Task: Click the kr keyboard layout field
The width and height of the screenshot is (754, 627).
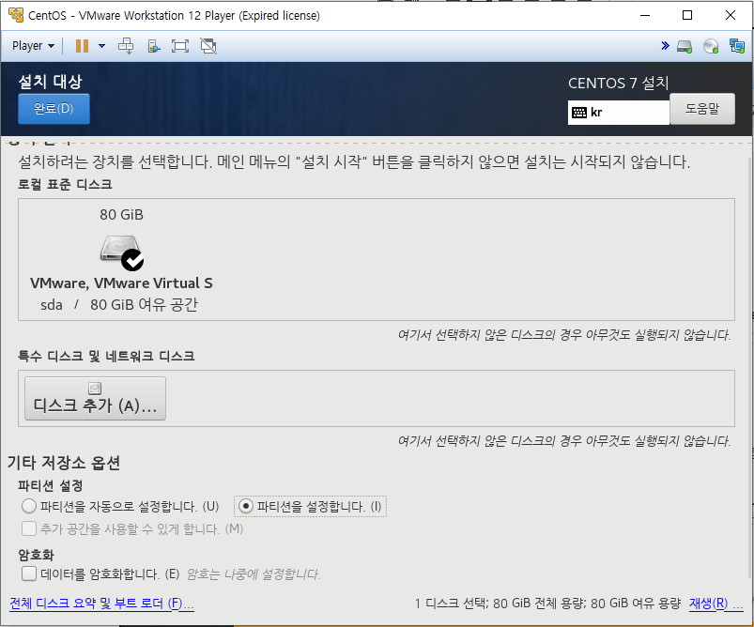Action: point(619,113)
